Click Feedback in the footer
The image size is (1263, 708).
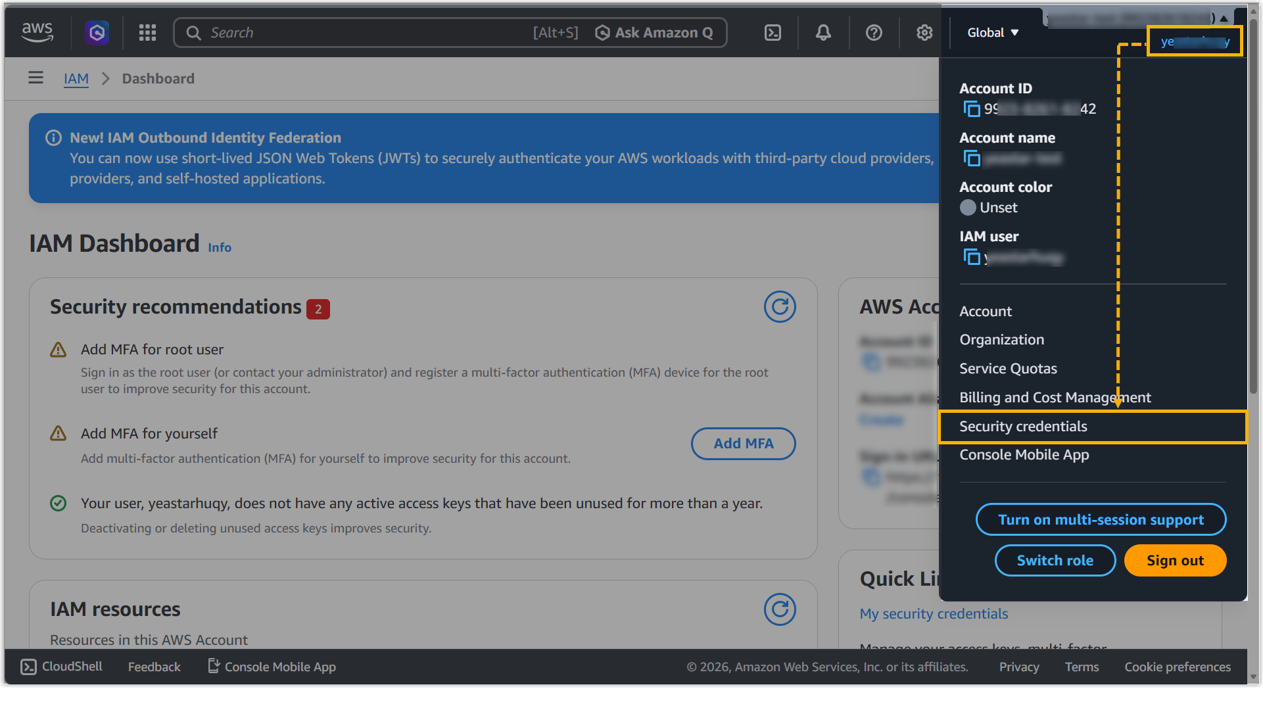point(154,667)
